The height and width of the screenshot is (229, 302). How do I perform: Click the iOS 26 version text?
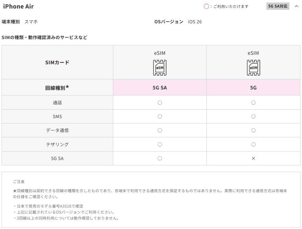[x=195, y=22]
